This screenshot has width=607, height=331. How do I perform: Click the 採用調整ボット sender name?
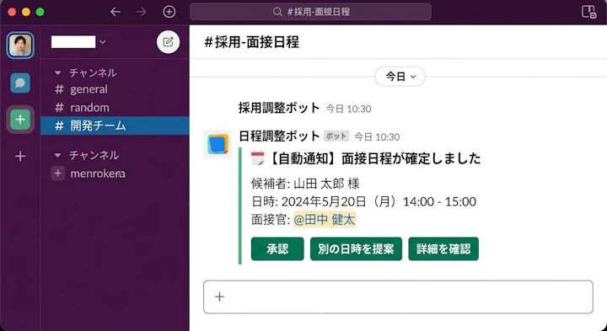pos(279,108)
